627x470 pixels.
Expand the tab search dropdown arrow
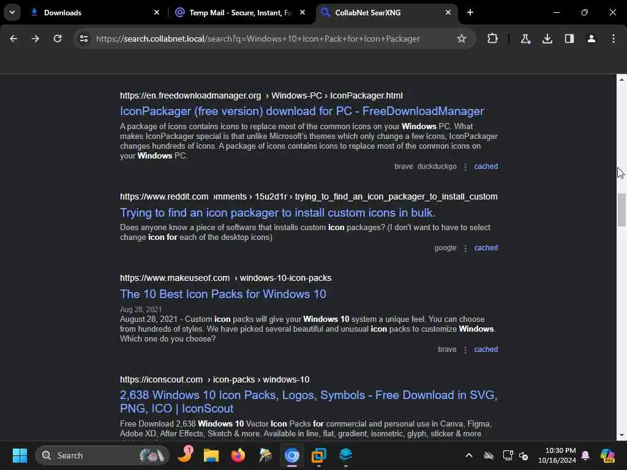tap(12, 12)
